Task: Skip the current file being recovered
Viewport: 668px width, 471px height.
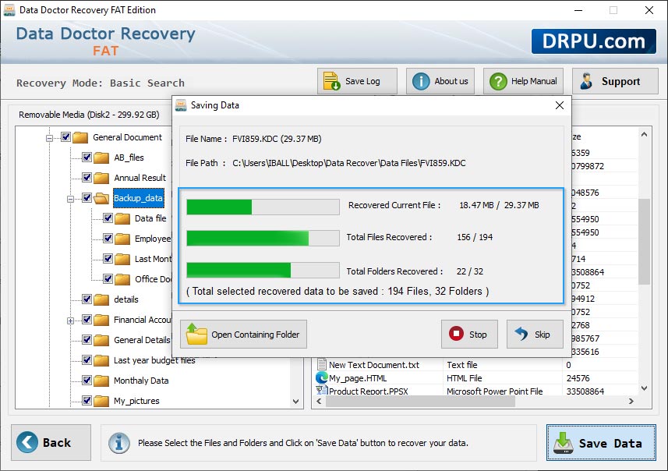Action: pyautogui.click(x=535, y=335)
